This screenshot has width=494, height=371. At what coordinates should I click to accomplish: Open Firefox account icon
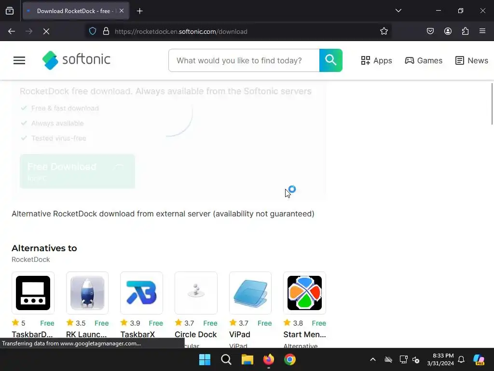click(448, 31)
